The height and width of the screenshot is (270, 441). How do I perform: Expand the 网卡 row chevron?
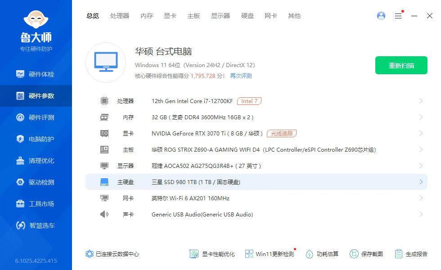pyautogui.click(x=421, y=198)
